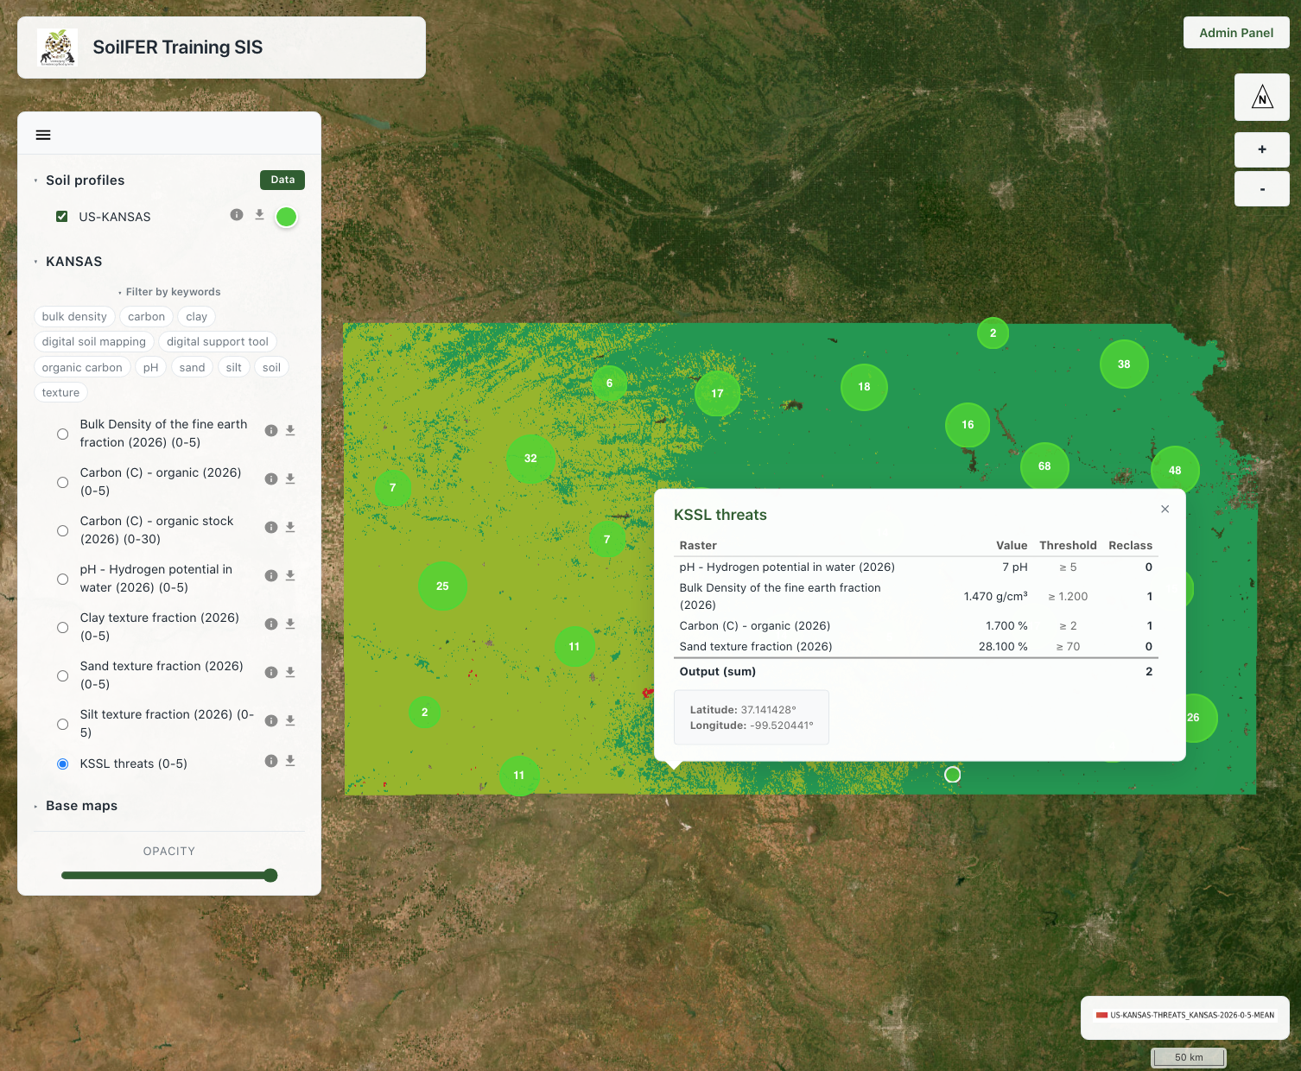Select Carbon (C) - organic stock layer
The height and width of the screenshot is (1071, 1301).
(62, 530)
